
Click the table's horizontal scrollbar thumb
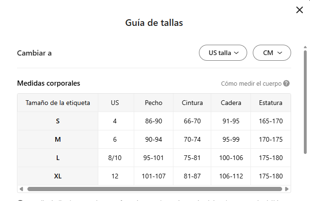coord(154,189)
